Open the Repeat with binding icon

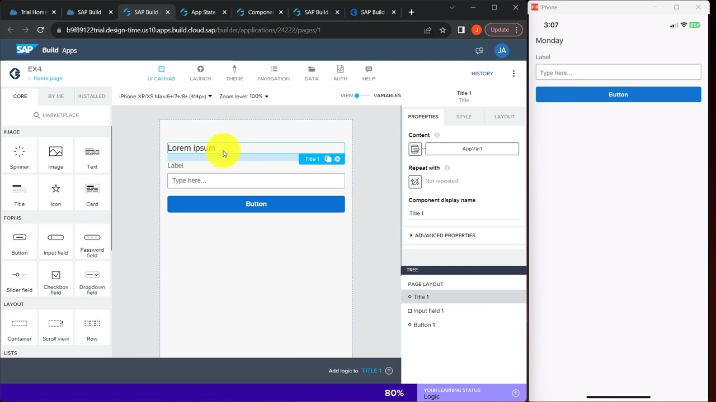(x=415, y=181)
